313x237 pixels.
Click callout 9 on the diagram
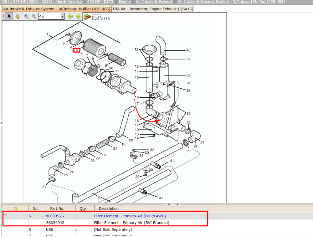(106, 65)
